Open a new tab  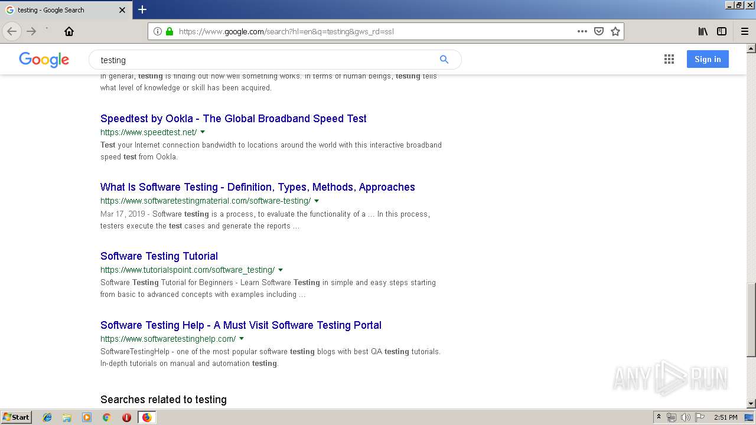point(142,9)
